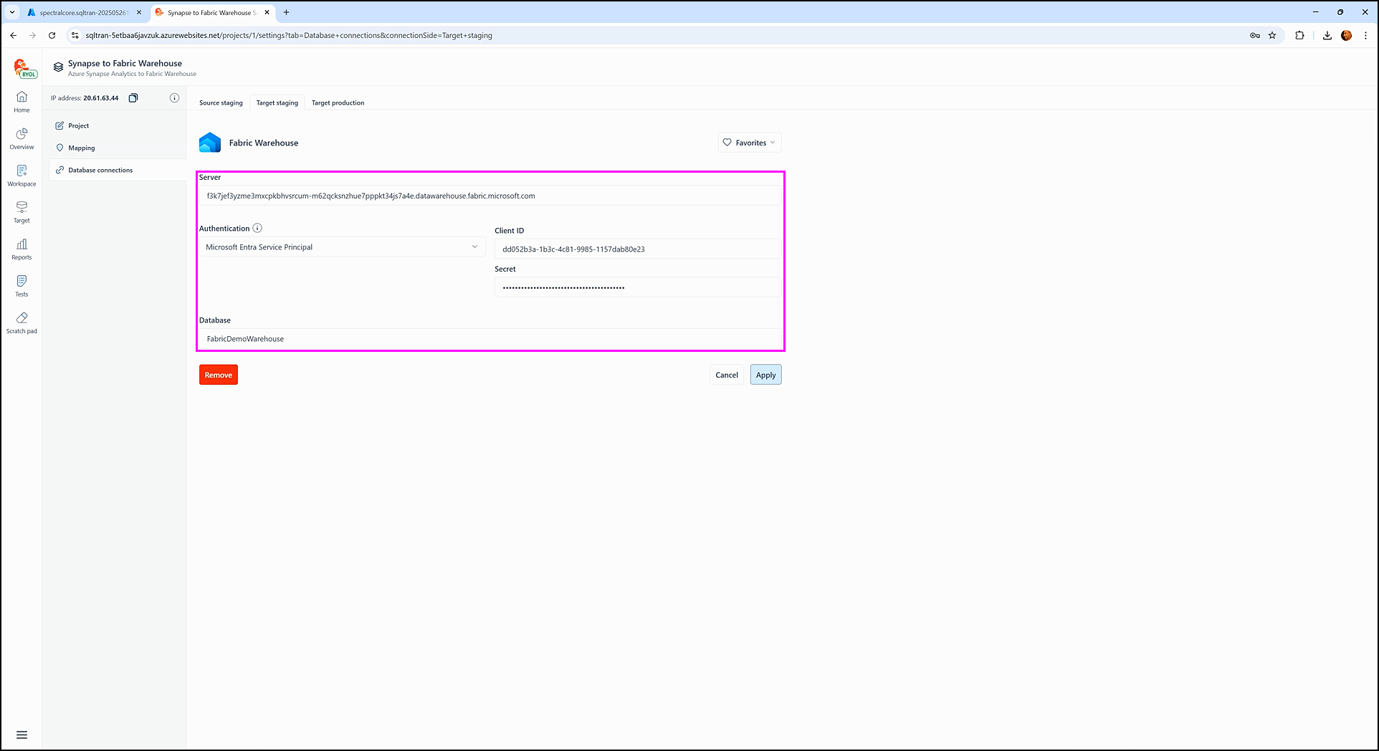Screen dimensions: 1379x751
Task: Click the Server address input field
Action: (490, 196)
